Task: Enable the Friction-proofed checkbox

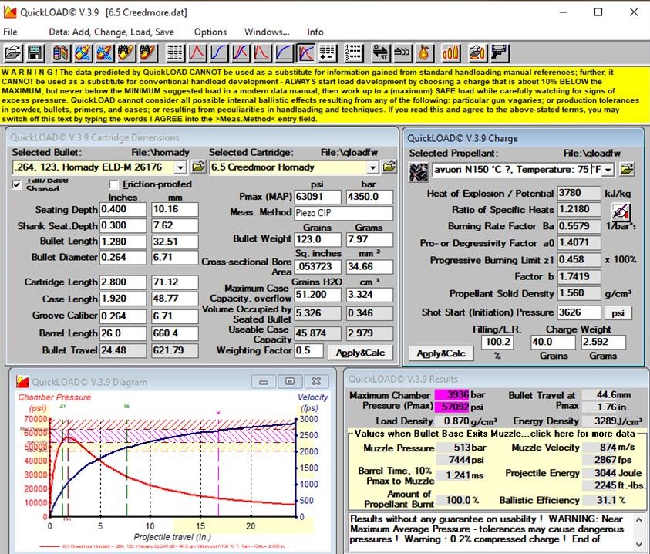Action: point(113,184)
